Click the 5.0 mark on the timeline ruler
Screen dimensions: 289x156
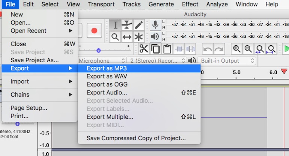tap(236, 72)
